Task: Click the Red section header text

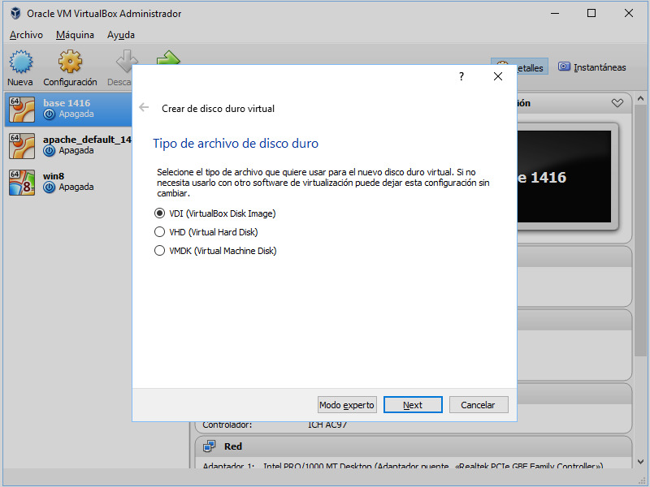Action: [x=233, y=446]
